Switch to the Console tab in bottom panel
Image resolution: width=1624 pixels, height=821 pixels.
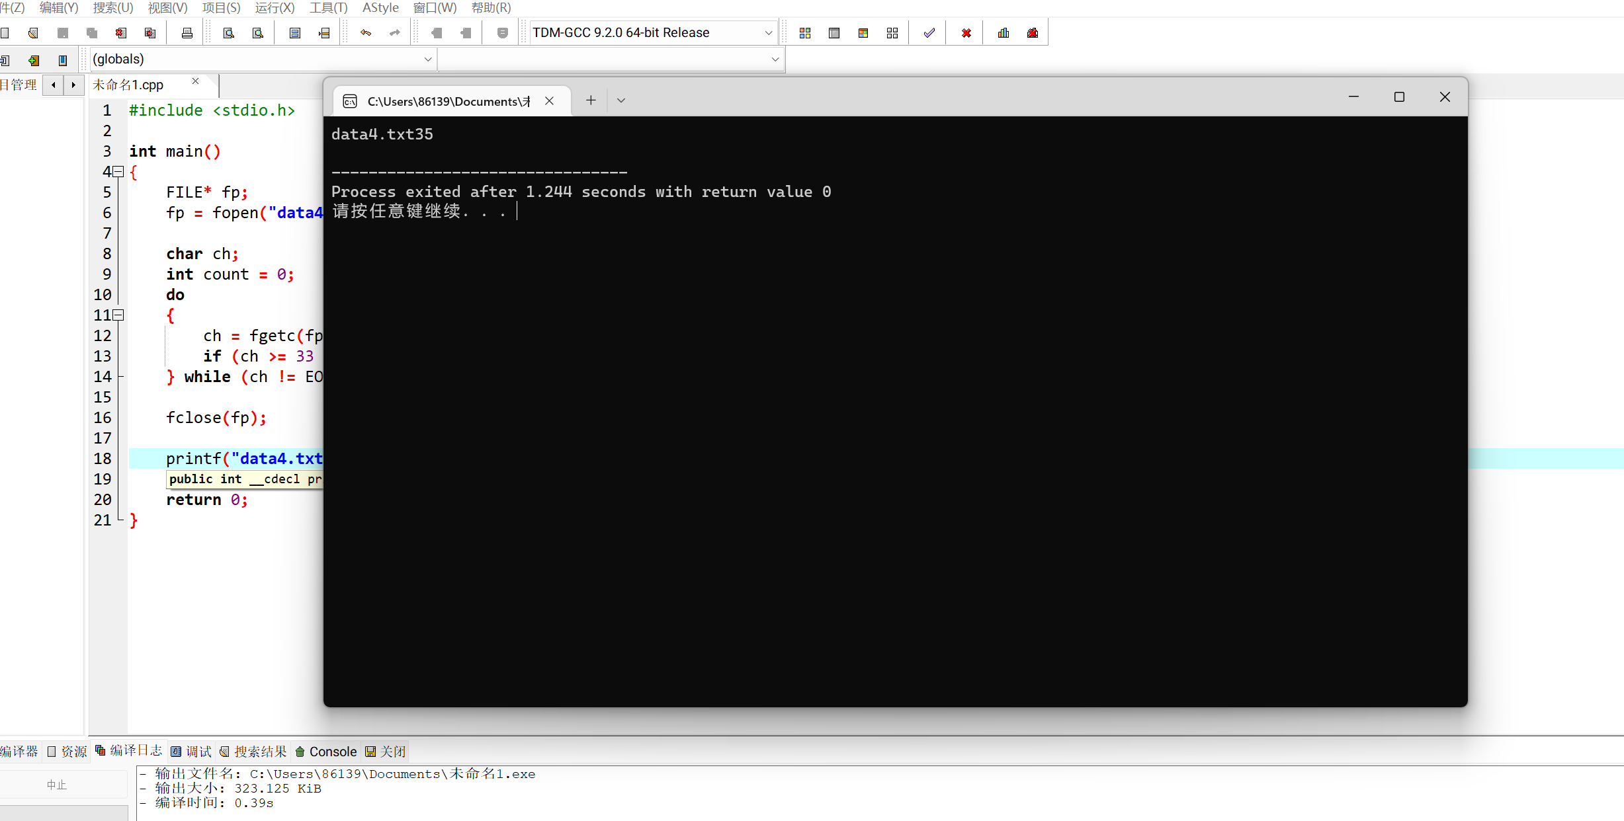(x=326, y=752)
